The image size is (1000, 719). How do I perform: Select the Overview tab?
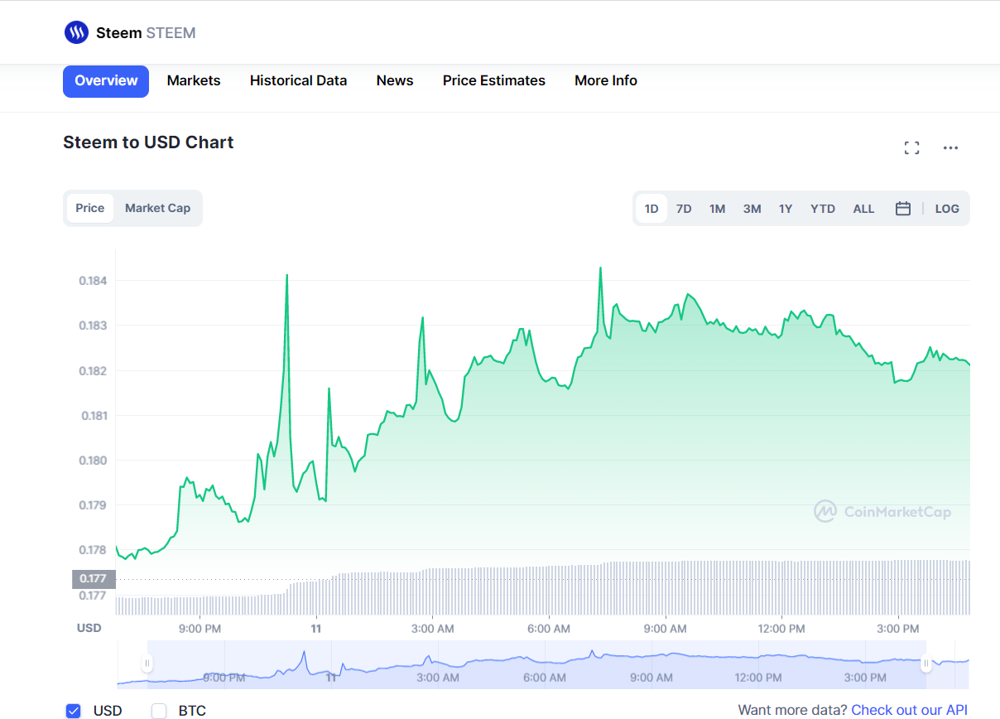[106, 81]
